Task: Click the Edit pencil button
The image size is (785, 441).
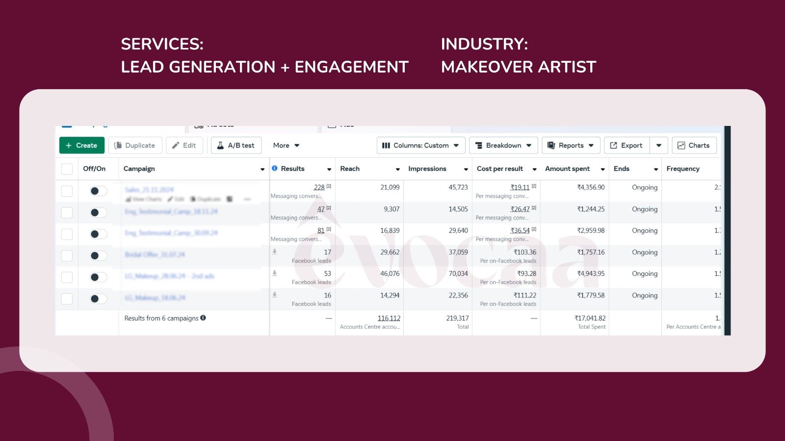Action: [184, 146]
